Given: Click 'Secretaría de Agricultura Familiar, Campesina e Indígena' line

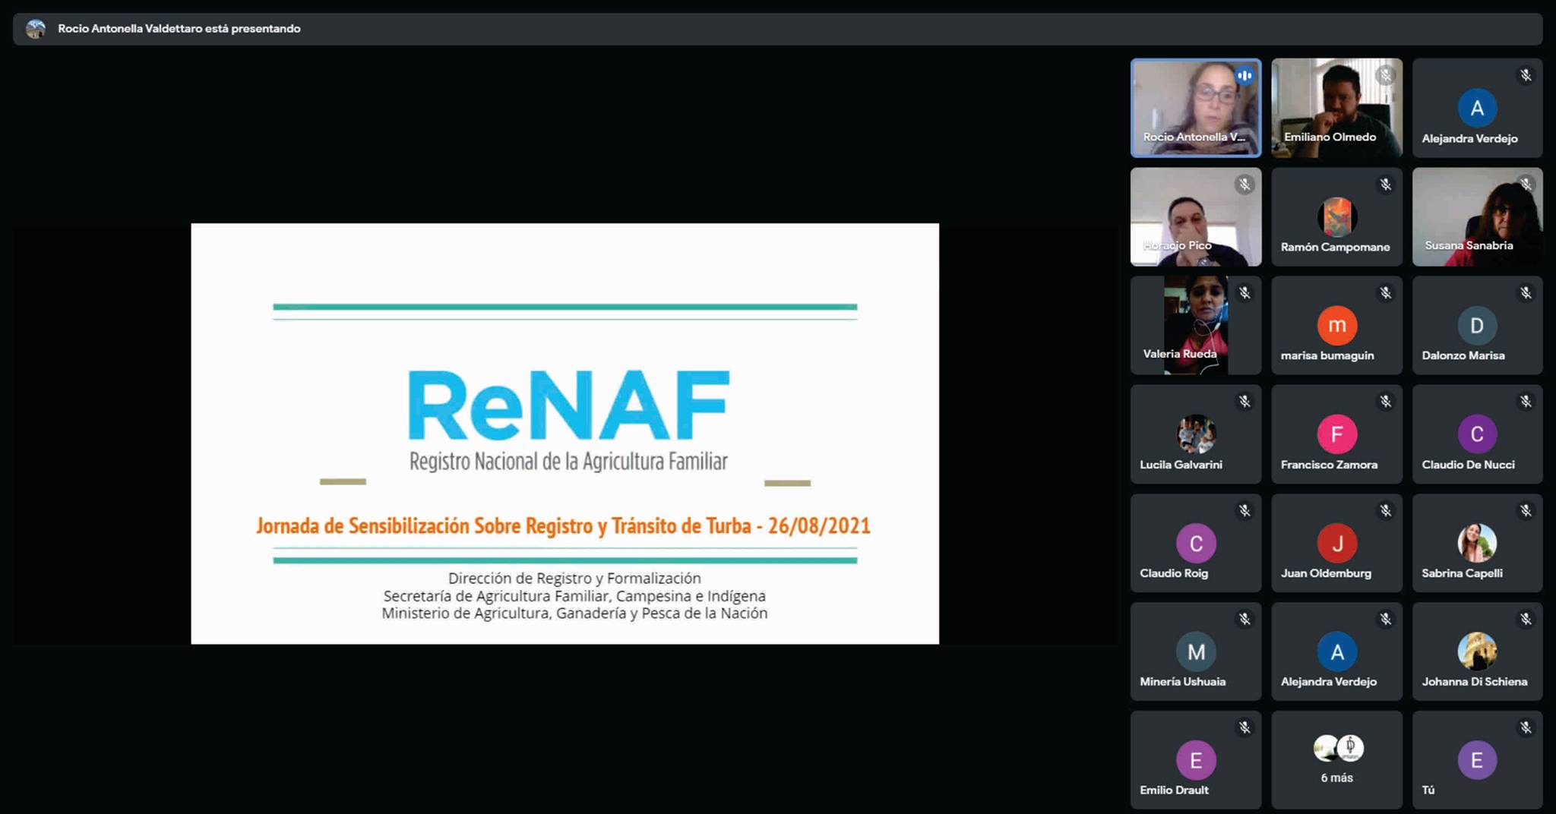Looking at the screenshot, I should tap(574, 596).
